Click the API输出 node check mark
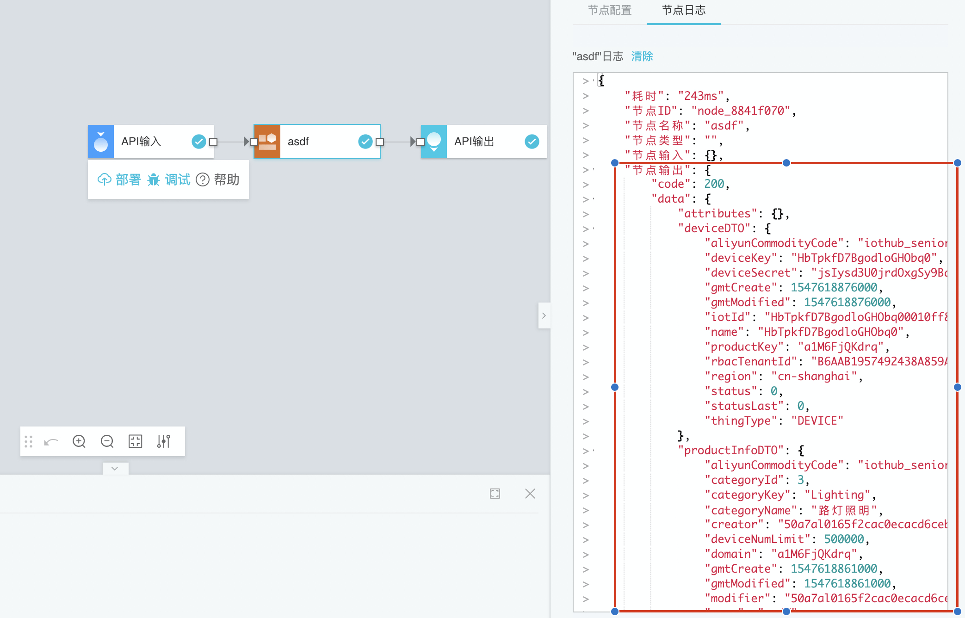The width and height of the screenshot is (965, 618). [532, 142]
